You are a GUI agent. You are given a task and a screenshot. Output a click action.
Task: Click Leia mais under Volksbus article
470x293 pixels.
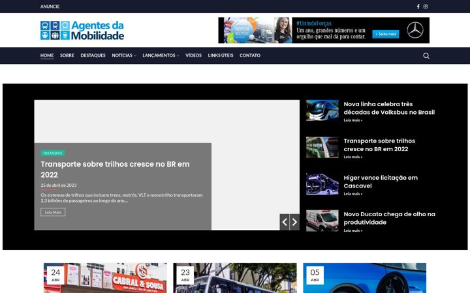click(x=352, y=120)
